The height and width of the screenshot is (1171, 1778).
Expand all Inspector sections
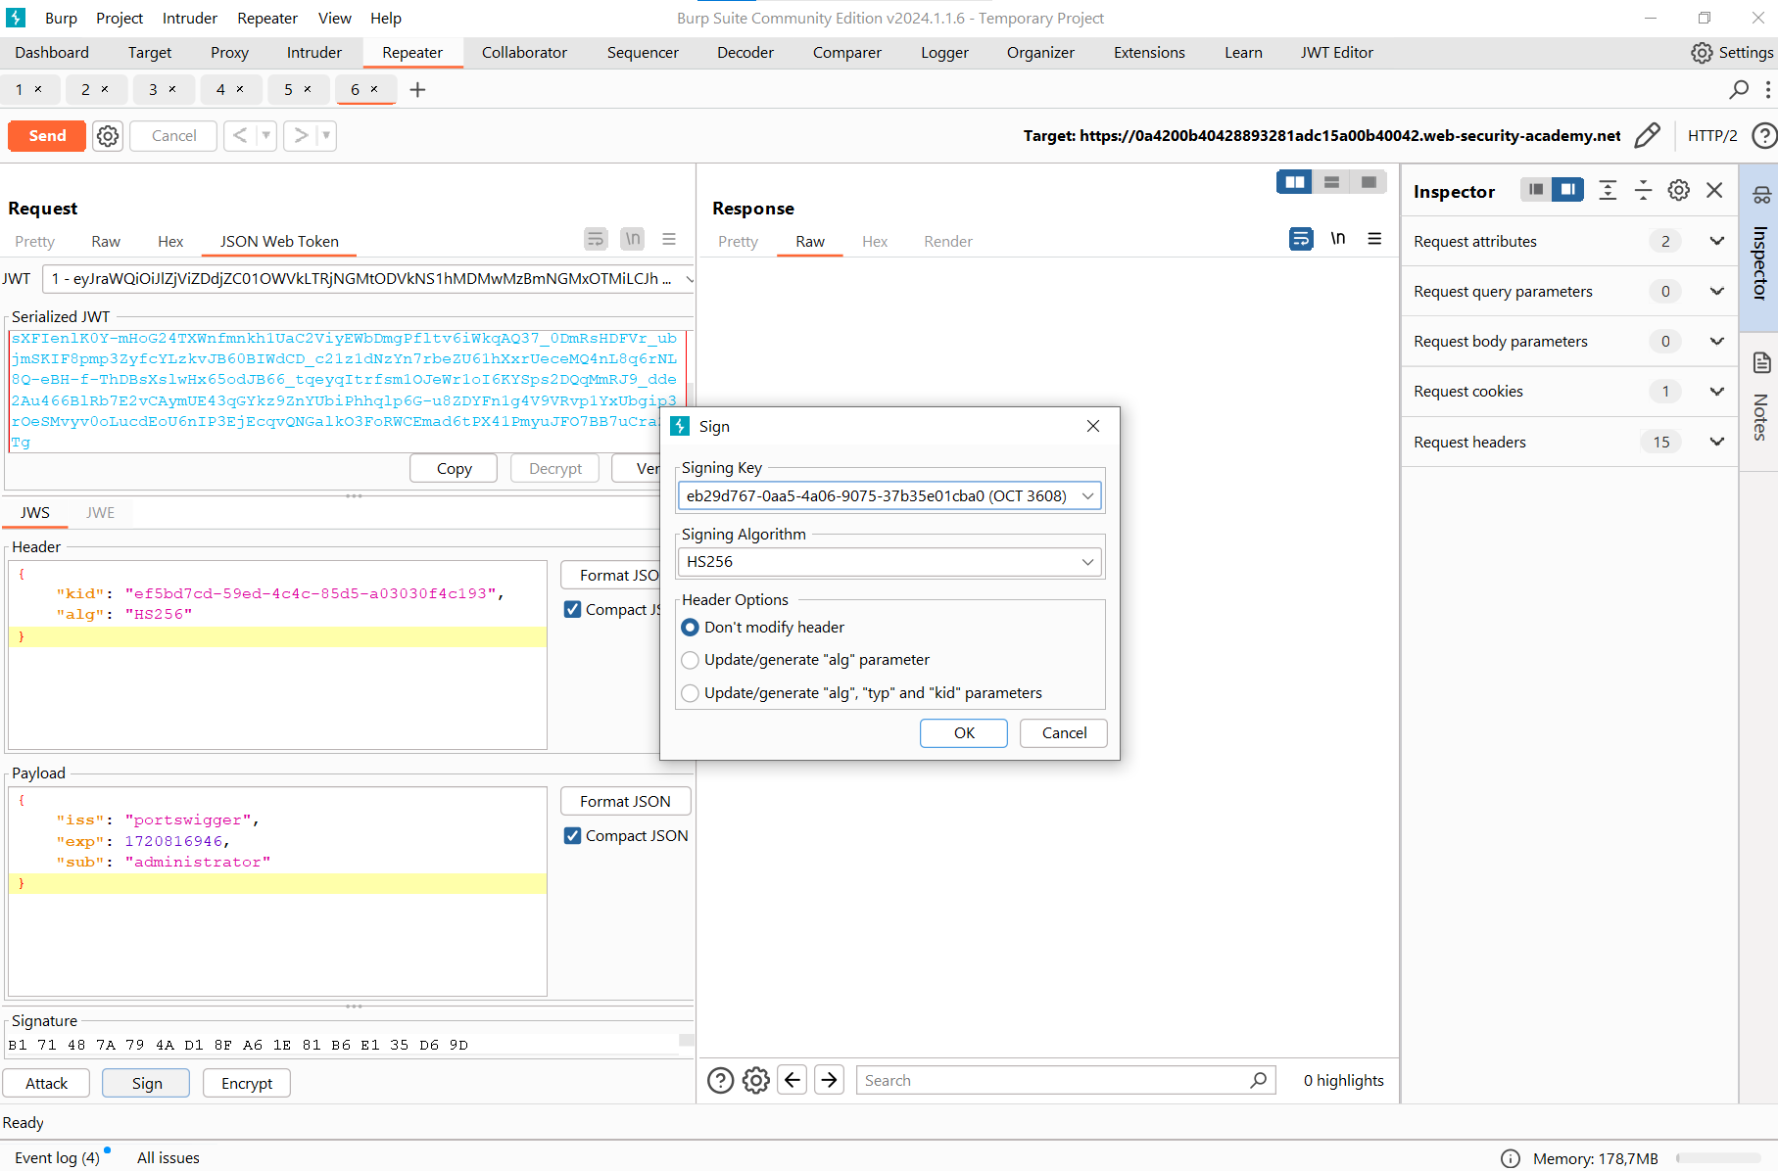[1608, 190]
